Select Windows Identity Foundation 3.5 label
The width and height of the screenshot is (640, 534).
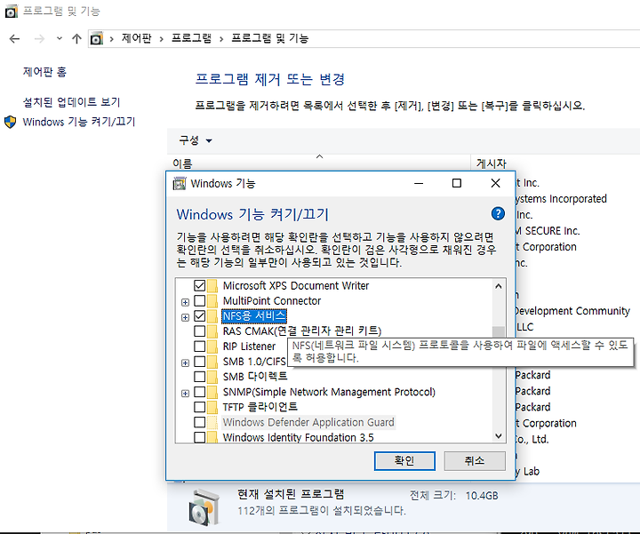(299, 437)
